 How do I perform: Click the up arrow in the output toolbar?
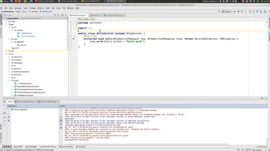coord(61,110)
